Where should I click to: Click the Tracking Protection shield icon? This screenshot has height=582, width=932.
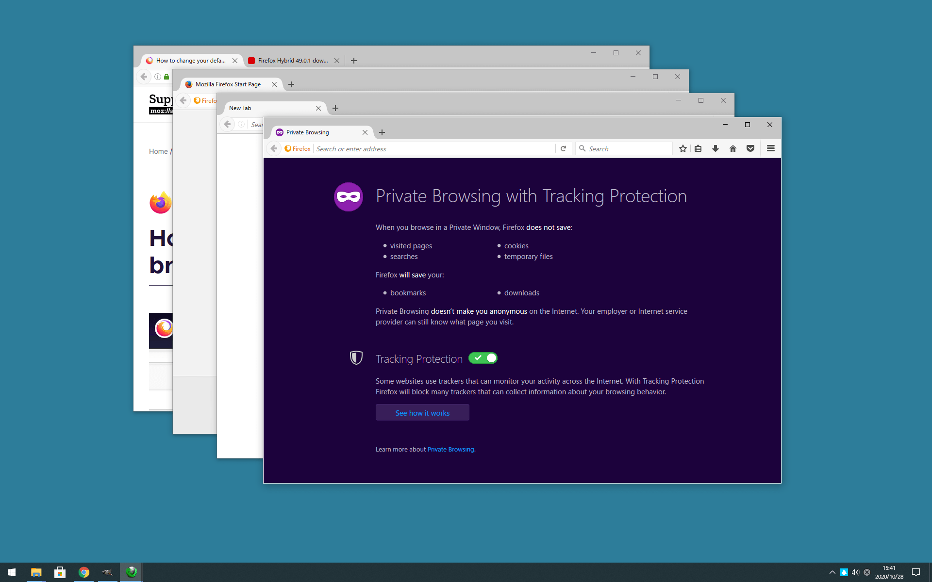(356, 358)
